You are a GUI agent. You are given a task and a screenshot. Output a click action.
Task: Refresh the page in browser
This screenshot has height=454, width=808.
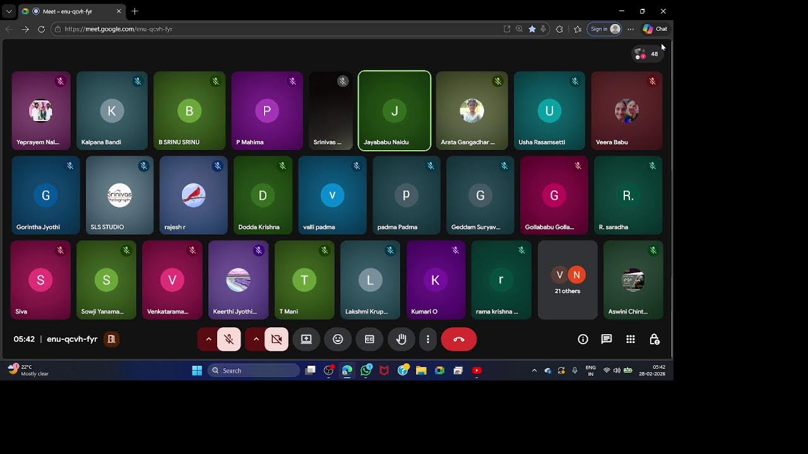[x=42, y=29]
